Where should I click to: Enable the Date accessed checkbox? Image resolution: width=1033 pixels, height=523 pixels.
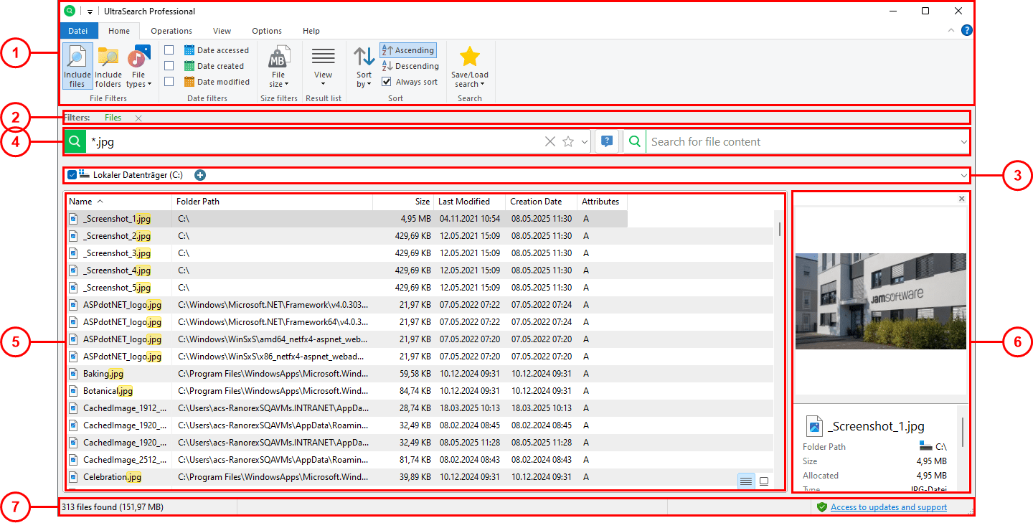pyautogui.click(x=169, y=50)
